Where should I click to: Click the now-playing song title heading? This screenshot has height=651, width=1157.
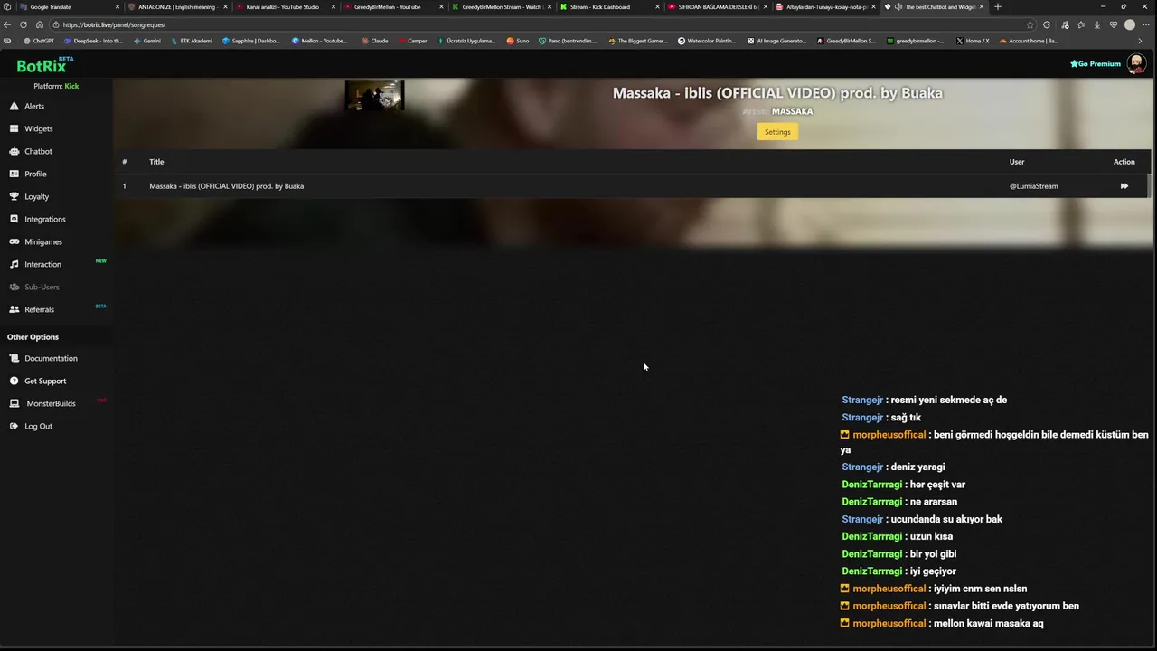(x=777, y=93)
